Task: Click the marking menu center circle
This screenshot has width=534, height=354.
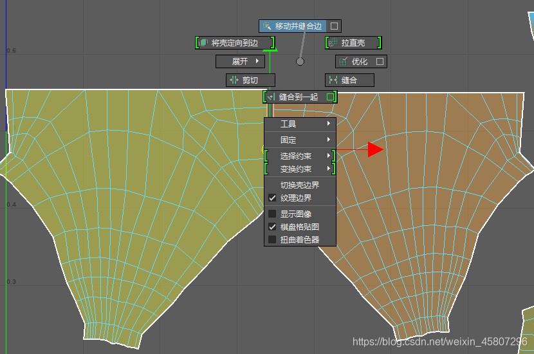Action: coord(300,61)
